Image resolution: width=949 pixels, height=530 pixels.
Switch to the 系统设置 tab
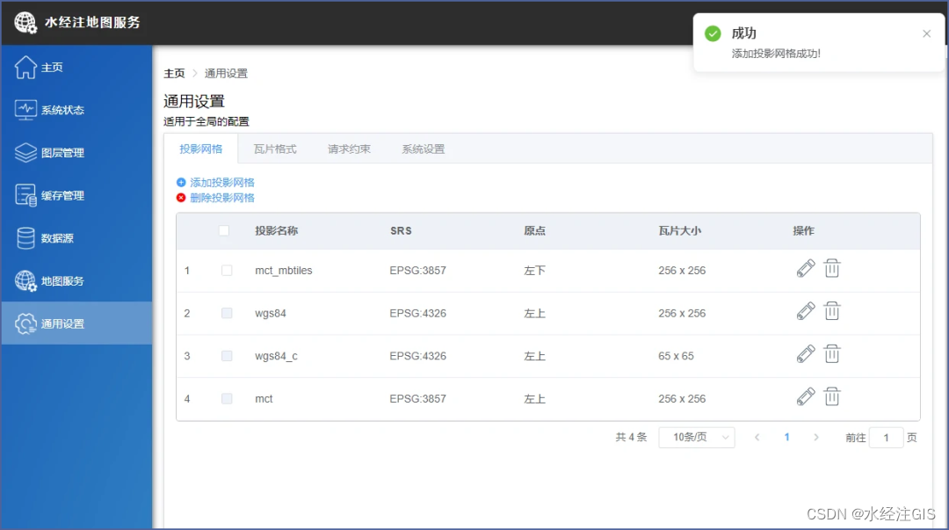point(424,149)
